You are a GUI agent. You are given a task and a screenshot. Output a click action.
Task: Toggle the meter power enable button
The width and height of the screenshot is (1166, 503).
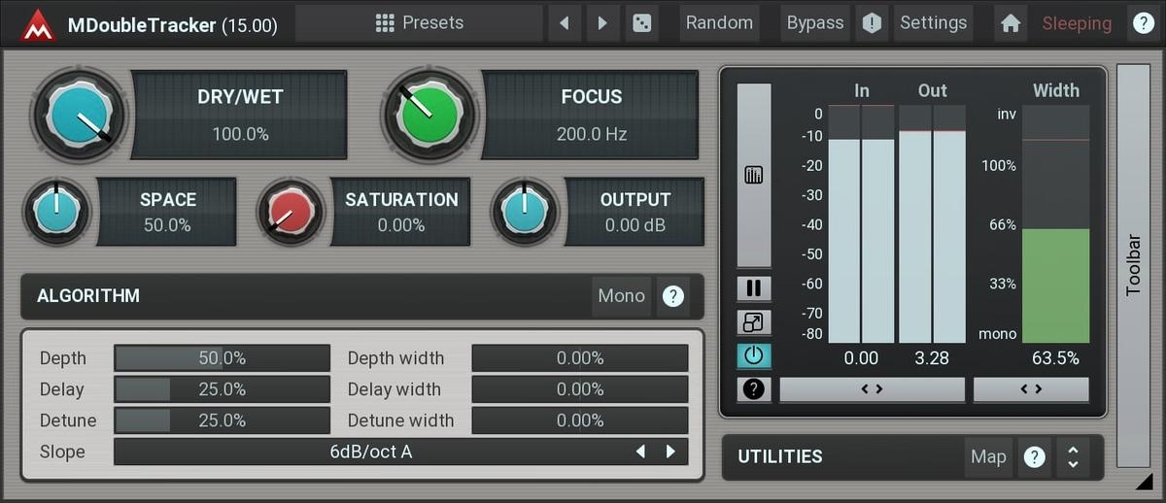[x=754, y=356]
